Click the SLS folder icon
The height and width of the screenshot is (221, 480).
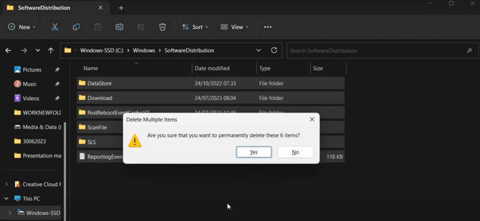click(82, 141)
